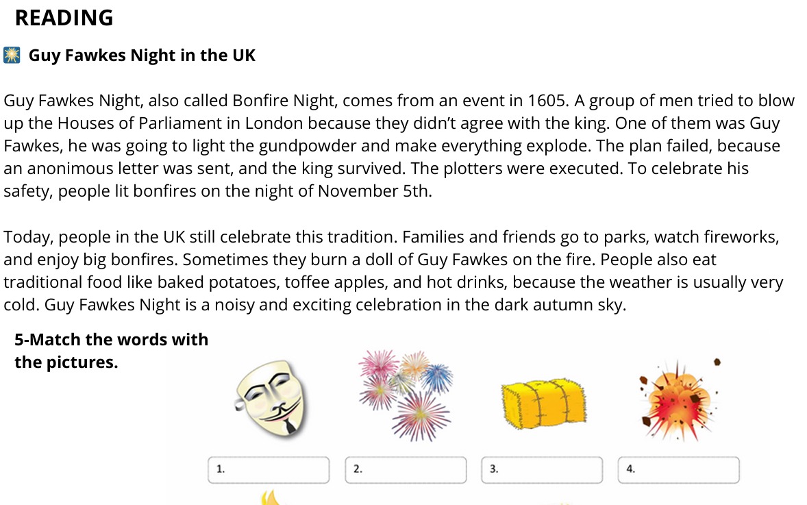The image size is (807, 505).
Task: Click the '5-Match the words with' instruction
Action: (111, 340)
